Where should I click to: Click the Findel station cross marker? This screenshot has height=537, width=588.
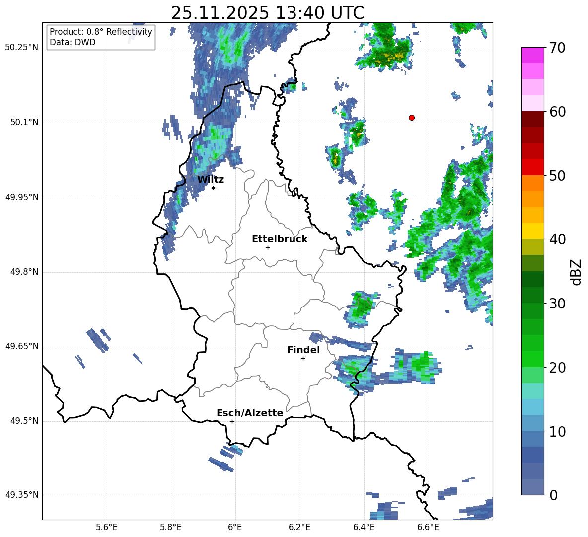(x=303, y=359)
